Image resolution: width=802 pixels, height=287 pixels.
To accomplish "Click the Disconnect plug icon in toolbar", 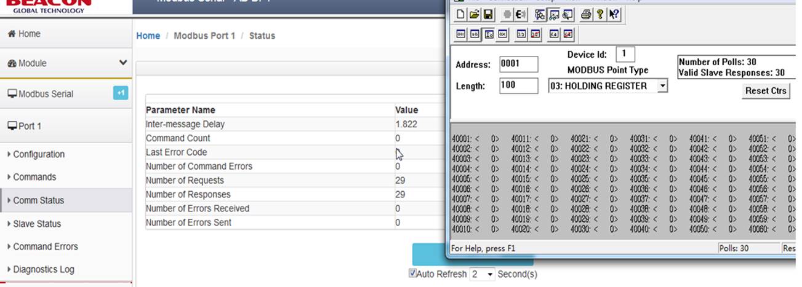I will [521, 14].
